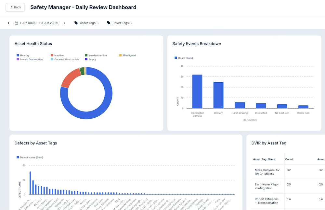Viewport: 325px width, 210px height.
Task: Click Defect Name [Sum] legend marker
Action: coord(18,157)
